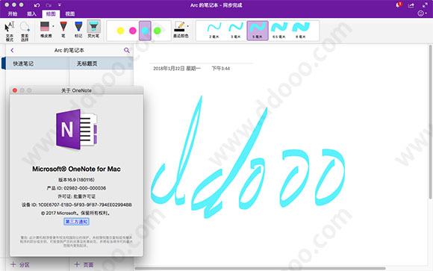This screenshot has width=433, height=271.
Task: Add a new page with + 页面
Action: [84, 264]
